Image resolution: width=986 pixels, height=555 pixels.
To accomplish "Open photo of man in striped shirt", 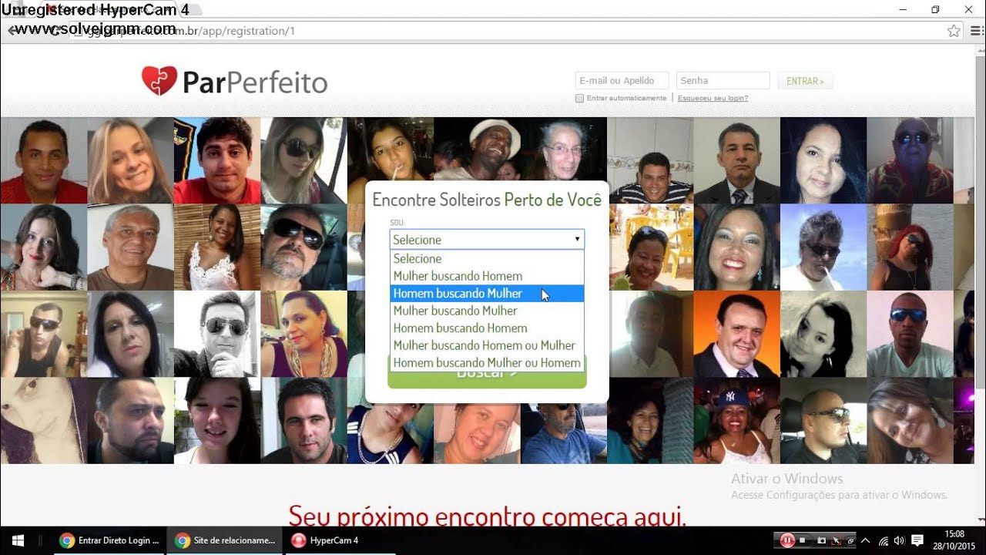I will click(650, 160).
